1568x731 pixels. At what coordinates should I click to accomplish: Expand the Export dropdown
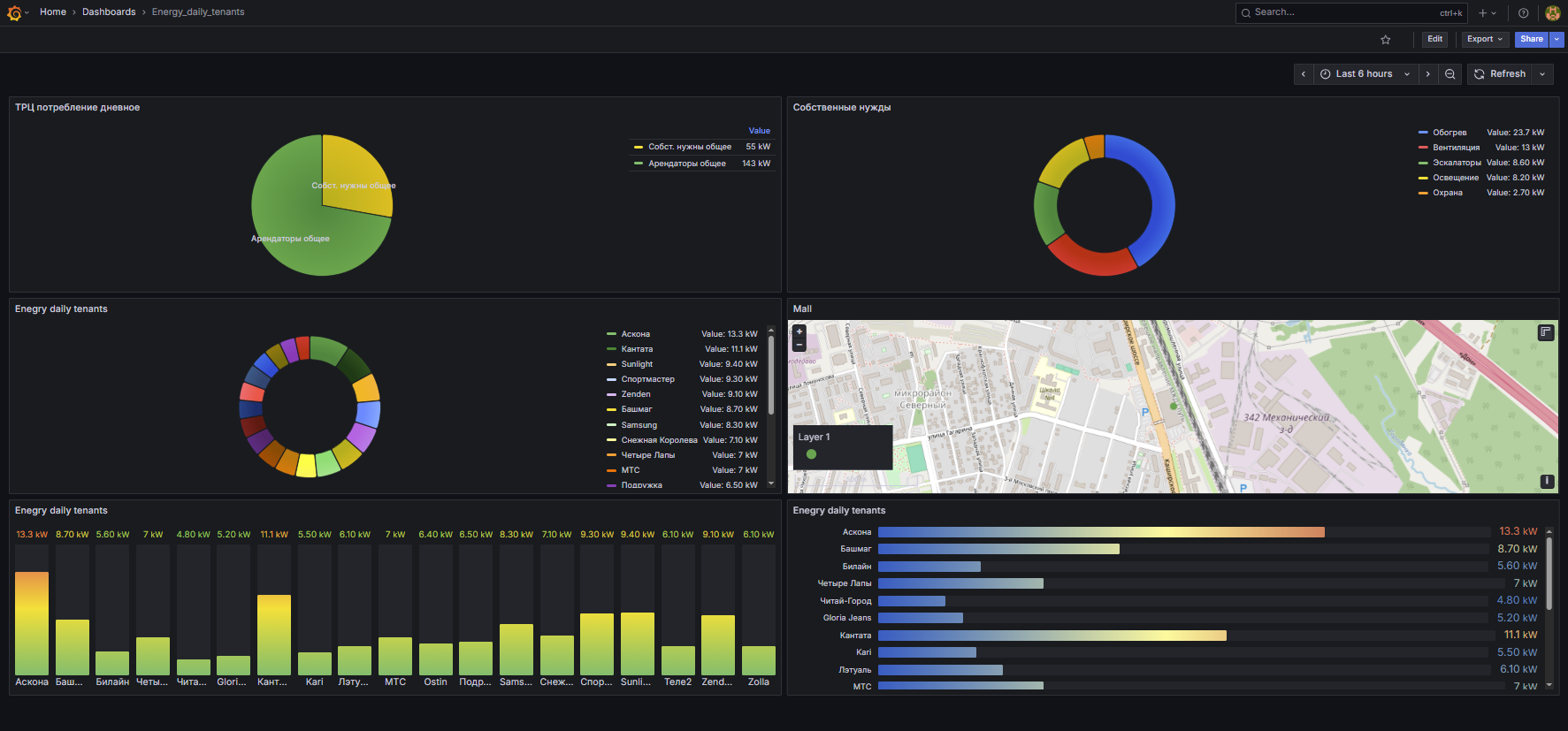coord(1485,40)
